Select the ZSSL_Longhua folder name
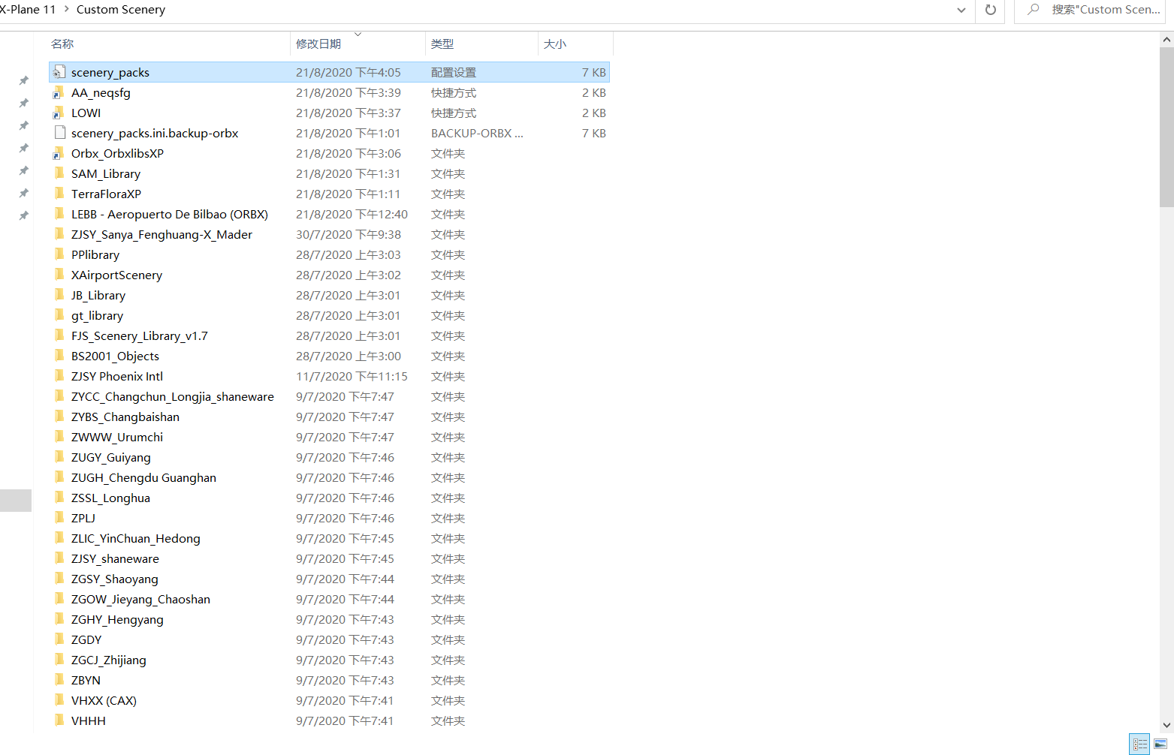Image resolution: width=1174 pixels, height=755 pixels. (x=110, y=498)
